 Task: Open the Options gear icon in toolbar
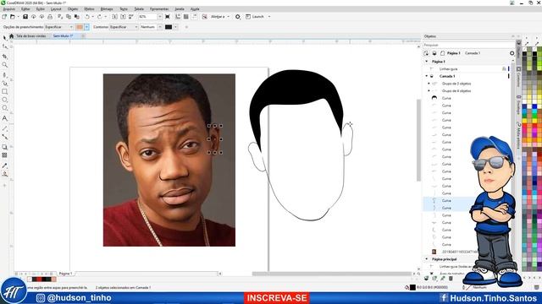click(238, 17)
